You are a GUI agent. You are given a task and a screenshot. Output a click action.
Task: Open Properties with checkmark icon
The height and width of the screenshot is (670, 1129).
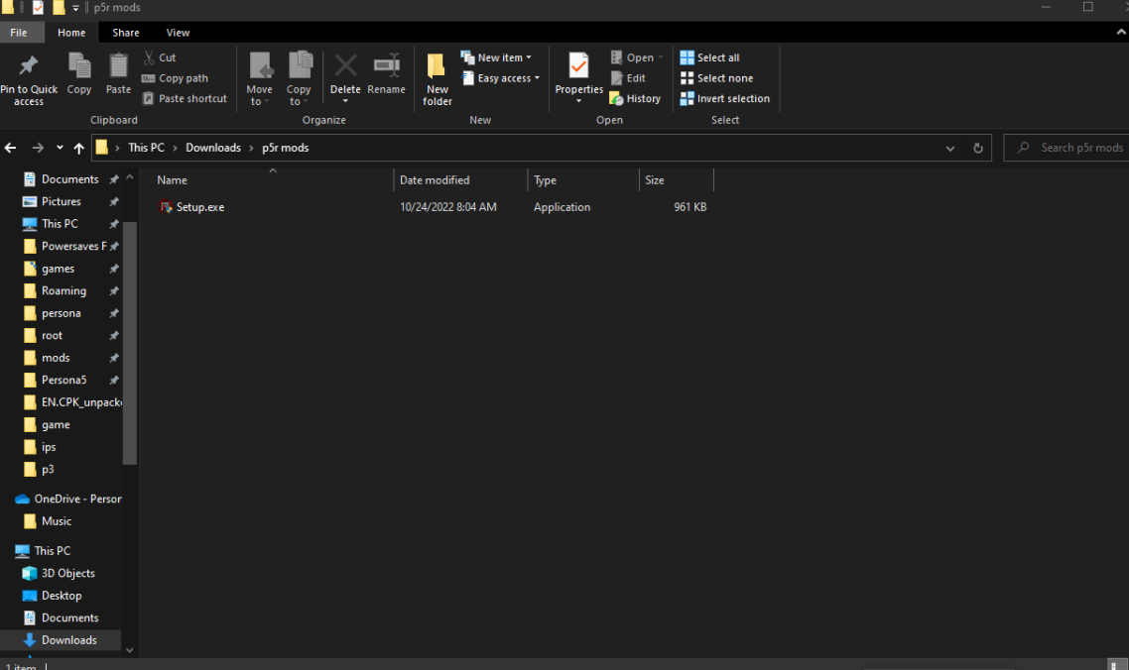pyautogui.click(x=578, y=67)
